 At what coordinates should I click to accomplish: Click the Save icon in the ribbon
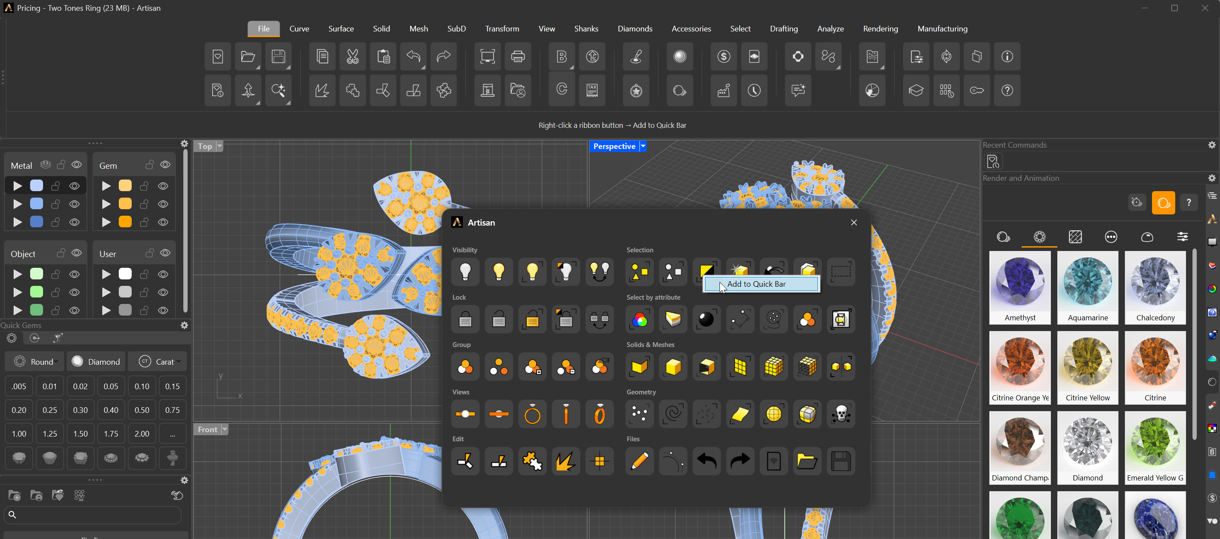click(278, 57)
